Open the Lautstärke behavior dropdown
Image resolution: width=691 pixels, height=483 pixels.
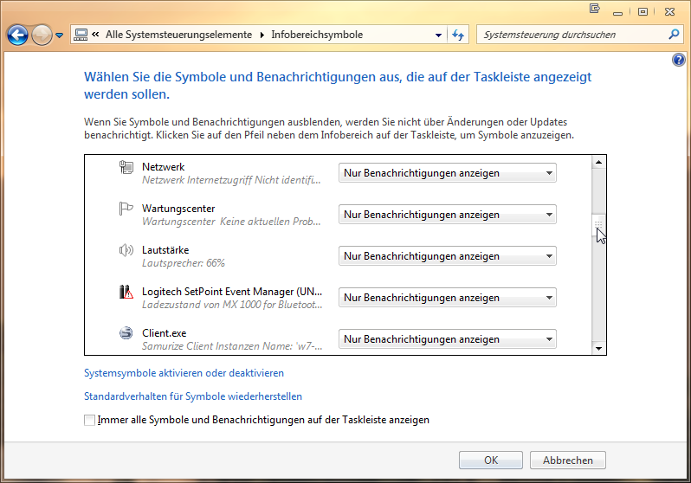[448, 256]
